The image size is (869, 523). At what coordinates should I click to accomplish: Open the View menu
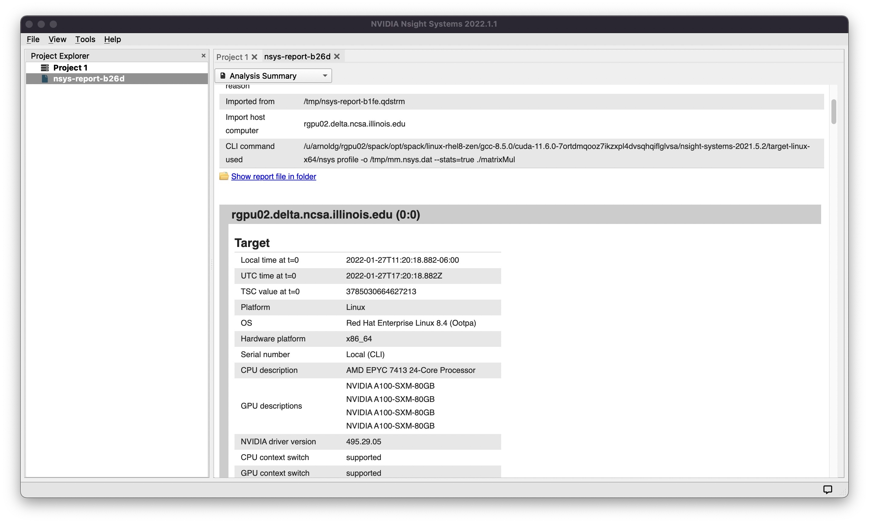click(57, 39)
